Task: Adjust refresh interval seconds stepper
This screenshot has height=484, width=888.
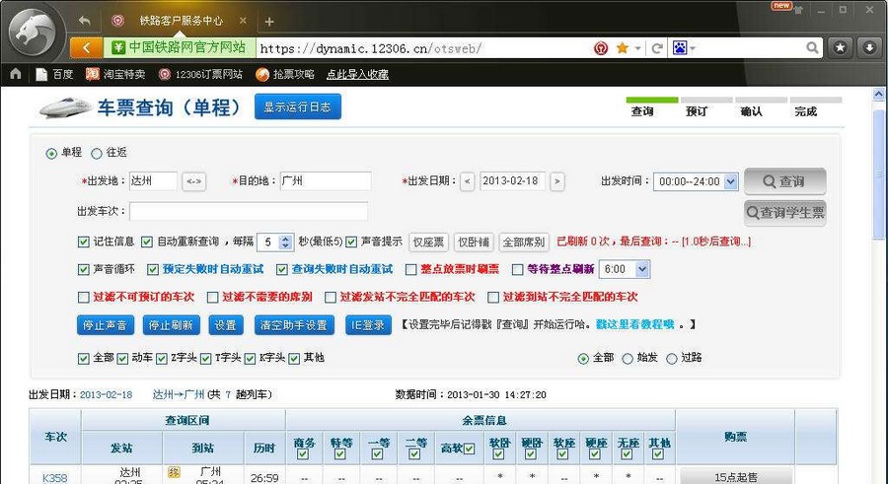Action: [285, 242]
